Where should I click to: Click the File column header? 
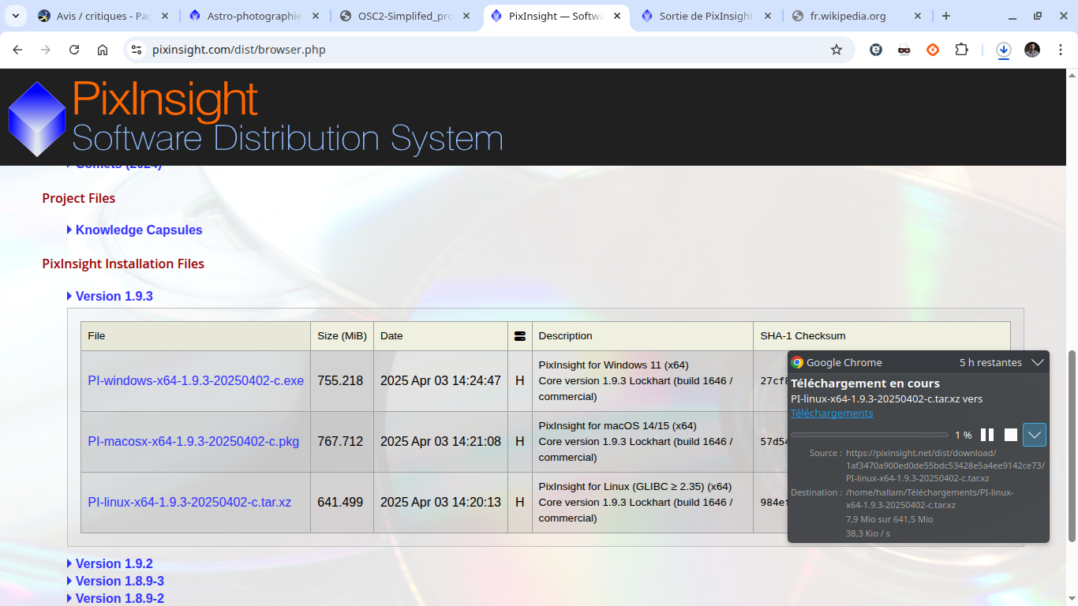coord(196,336)
